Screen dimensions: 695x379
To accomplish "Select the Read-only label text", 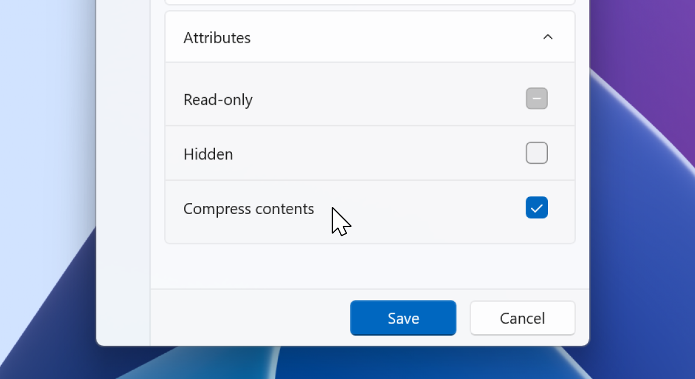I will click(217, 99).
